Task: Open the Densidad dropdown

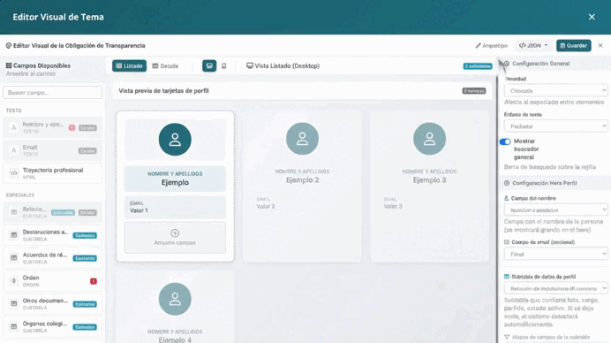Action: [555, 90]
